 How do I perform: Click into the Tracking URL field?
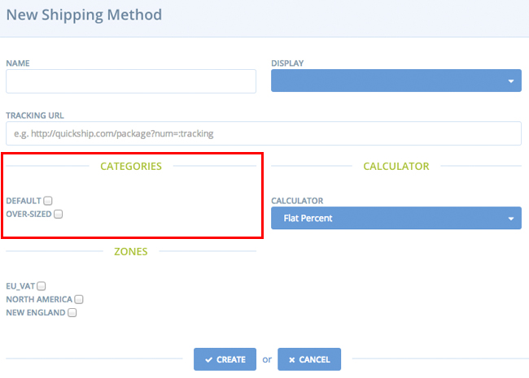(264, 133)
